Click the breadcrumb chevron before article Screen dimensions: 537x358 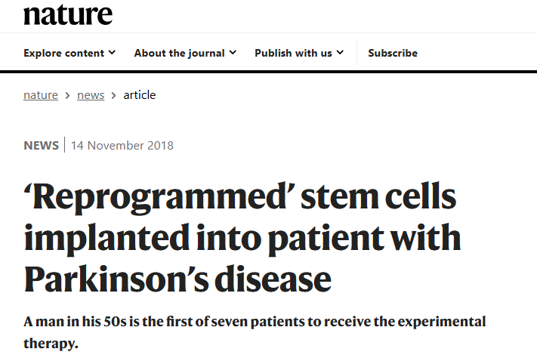114,95
